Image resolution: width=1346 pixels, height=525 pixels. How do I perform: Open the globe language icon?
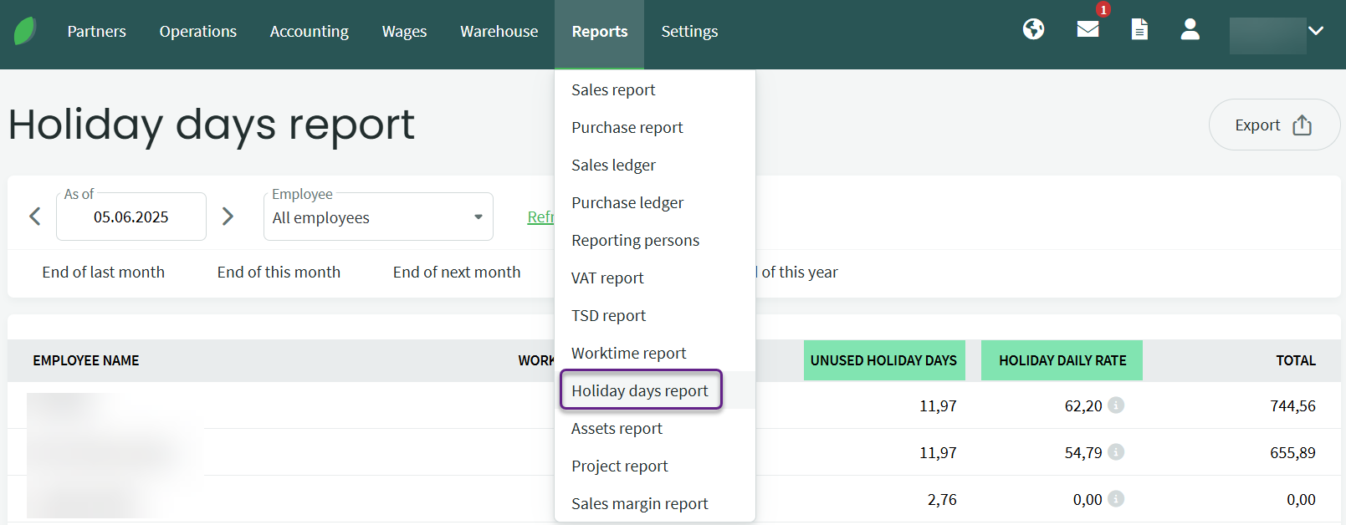click(1033, 30)
